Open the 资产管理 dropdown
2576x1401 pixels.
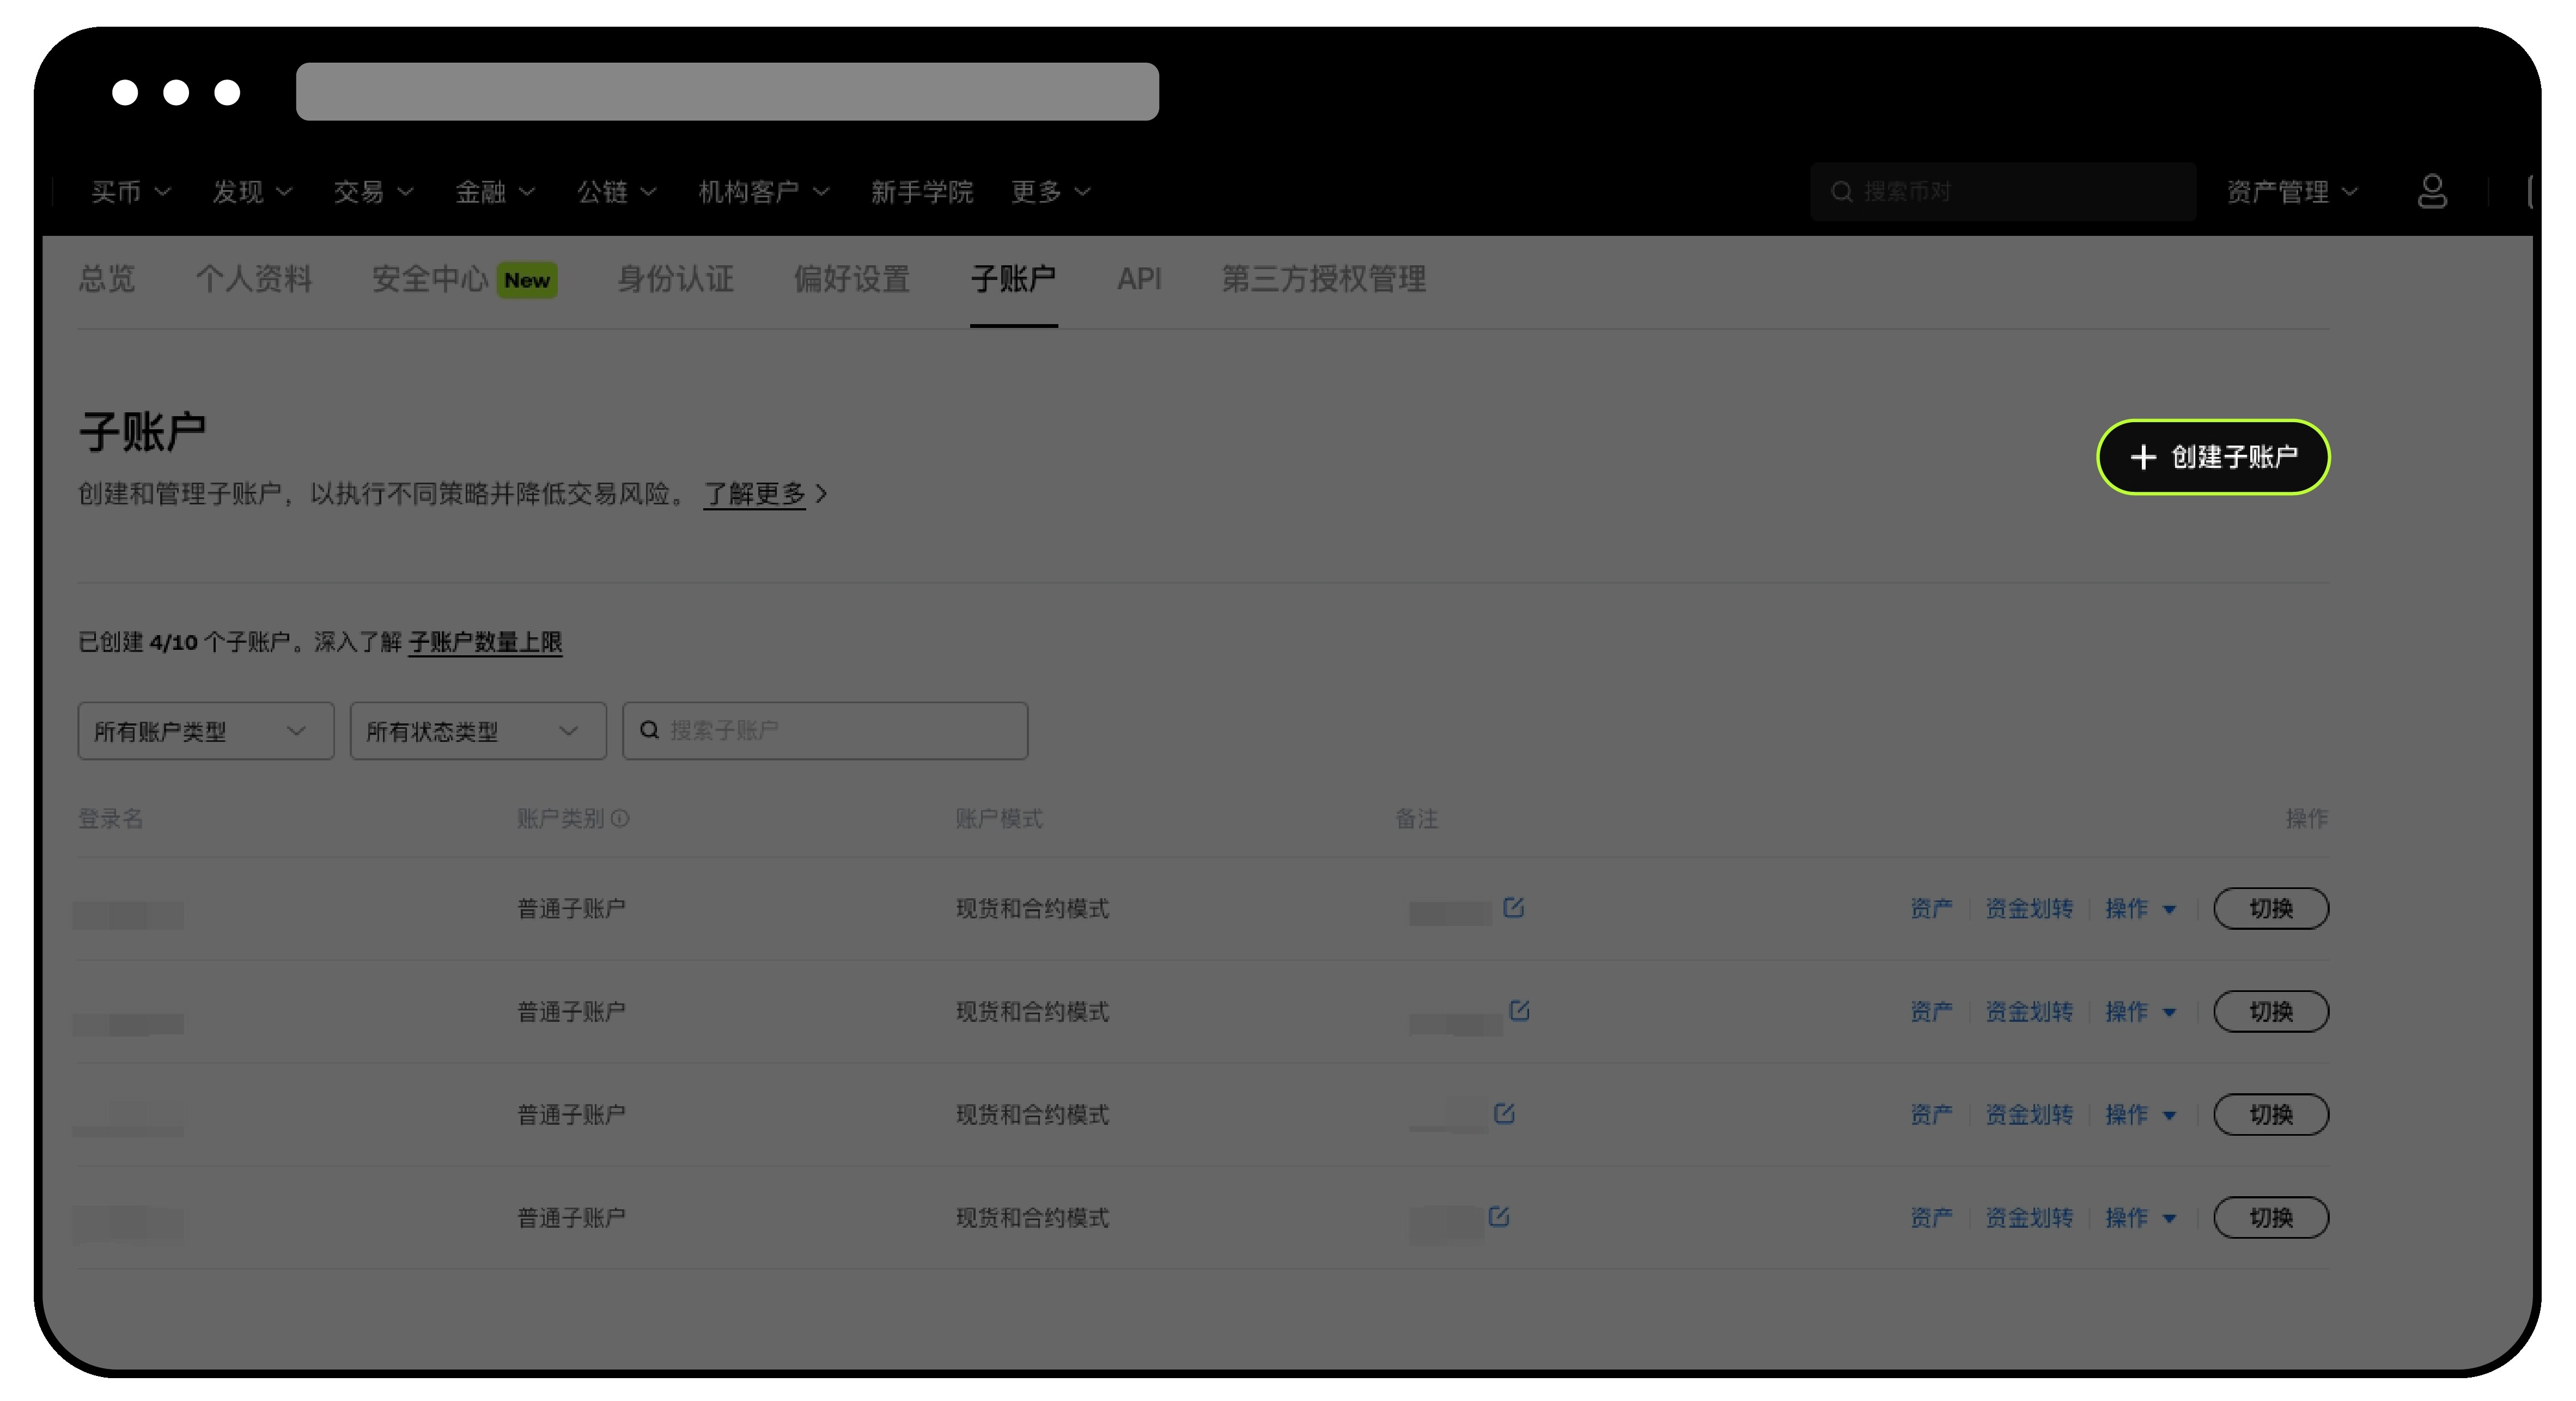tap(2292, 191)
